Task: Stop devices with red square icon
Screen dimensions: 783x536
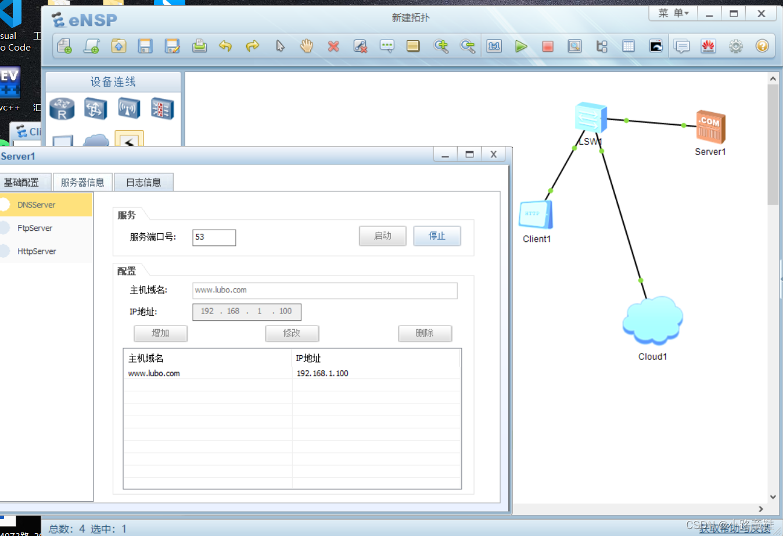Action: click(547, 46)
